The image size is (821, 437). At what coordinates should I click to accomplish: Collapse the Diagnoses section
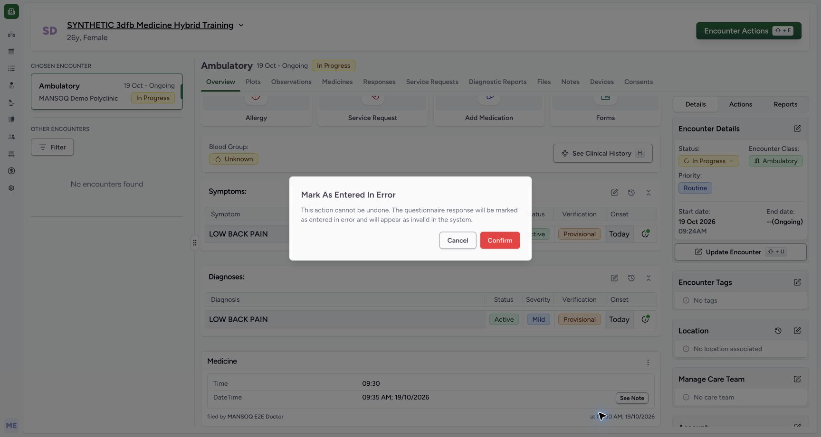click(649, 278)
